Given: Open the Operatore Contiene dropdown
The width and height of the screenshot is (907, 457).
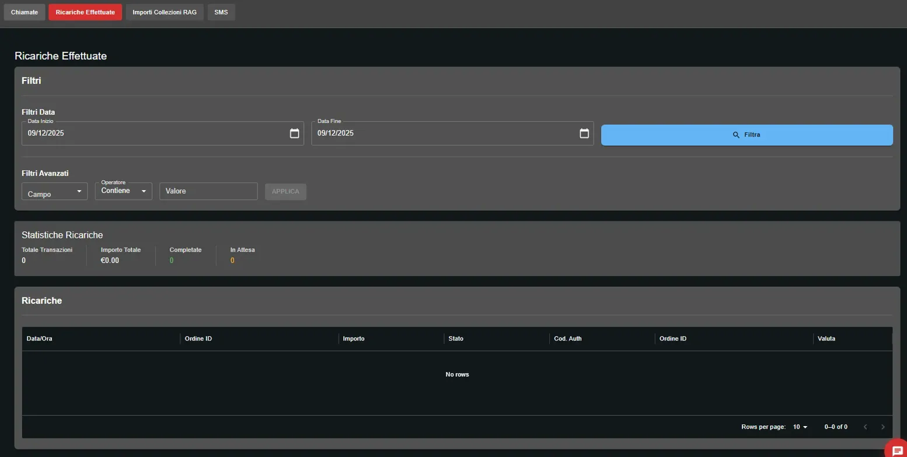Looking at the screenshot, I should [123, 191].
